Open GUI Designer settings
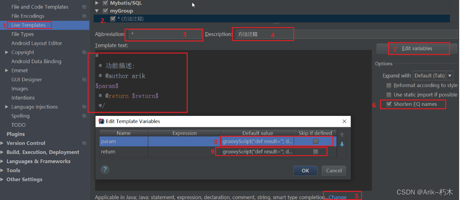Image resolution: width=460 pixels, height=200 pixels. click(27, 79)
